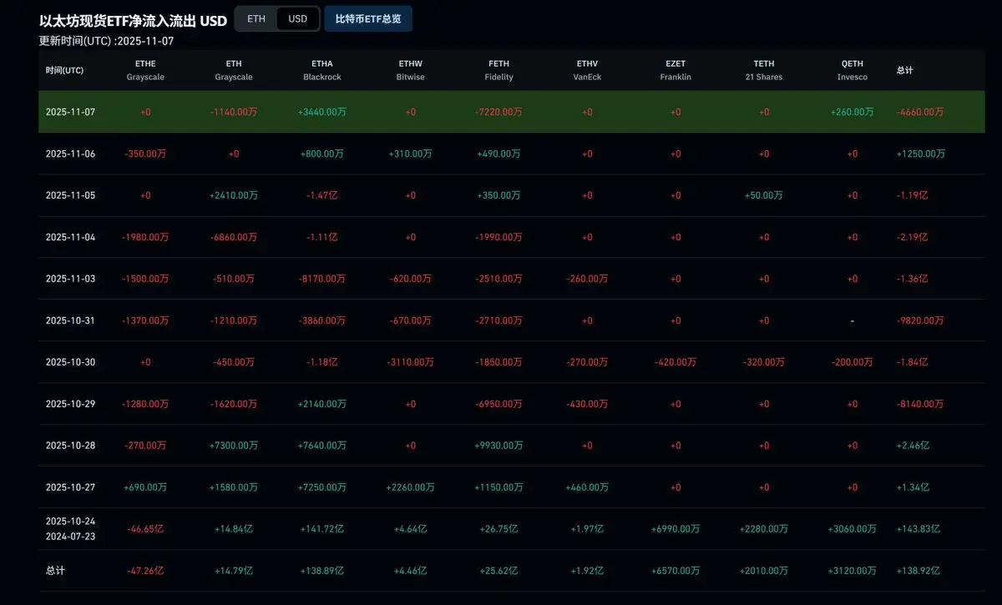Click the +141.72亿 ETHA value

(x=321, y=529)
